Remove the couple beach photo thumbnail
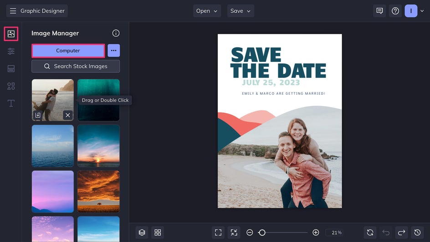This screenshot has width=430, height=242. (x=68, y=115)
